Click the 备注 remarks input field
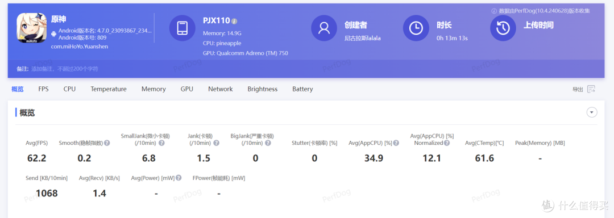 [x=65, y=69]
